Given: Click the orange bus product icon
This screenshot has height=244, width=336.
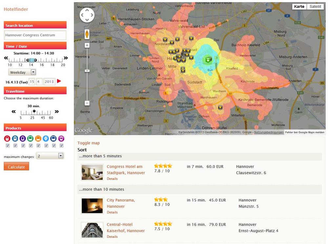Looking at the screenshot, I should click(x=38, y=138).
